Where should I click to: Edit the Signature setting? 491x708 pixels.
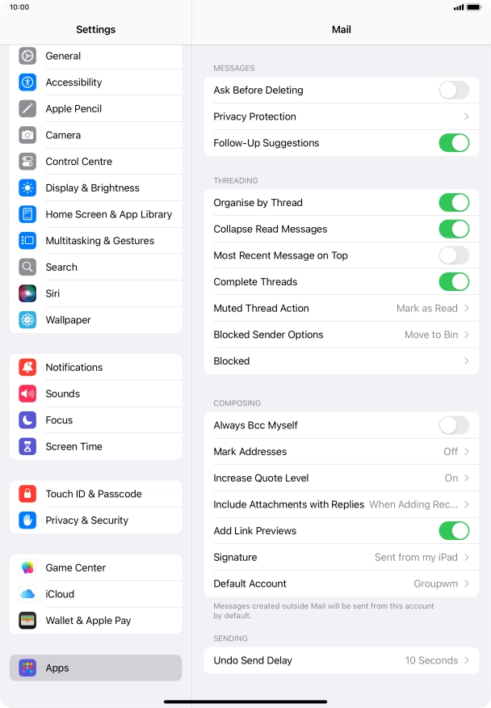point(341,557)
